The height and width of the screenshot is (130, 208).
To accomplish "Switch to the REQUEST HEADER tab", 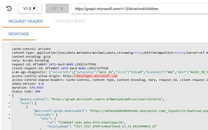I will tap(26, 21).
